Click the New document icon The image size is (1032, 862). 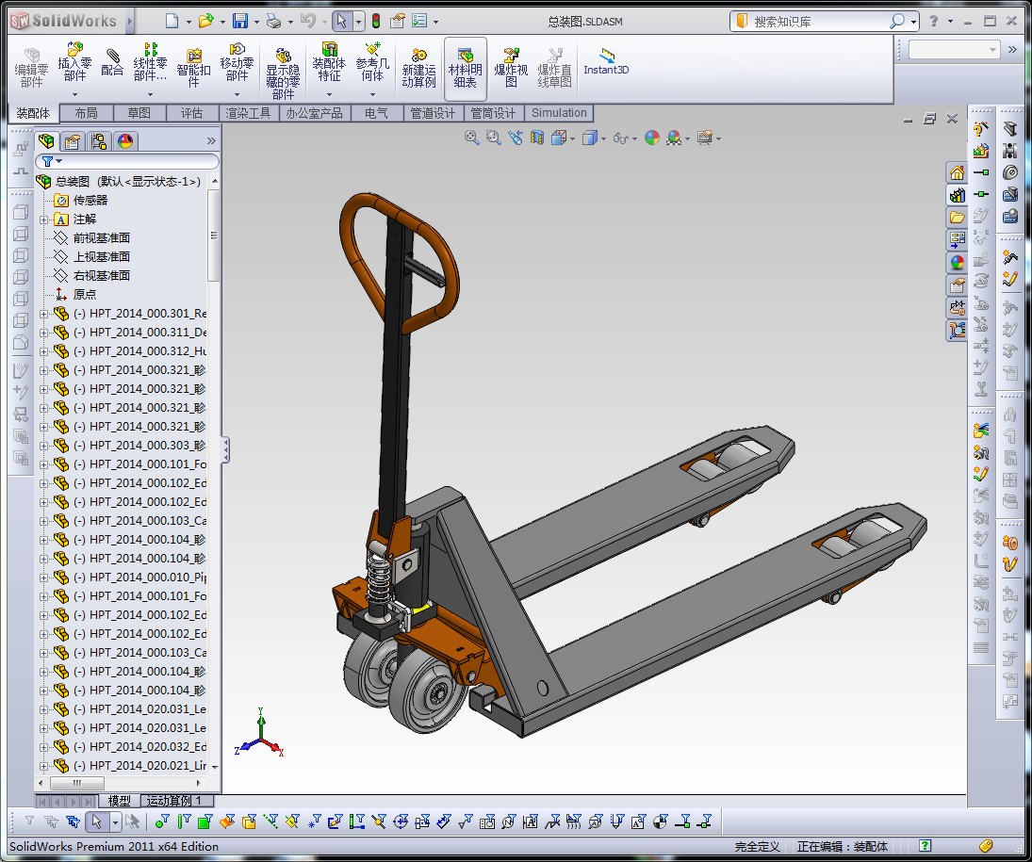pyautogui.click(x=172, y=21)
